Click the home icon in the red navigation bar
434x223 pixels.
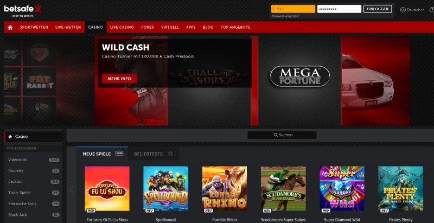point(10,27)
